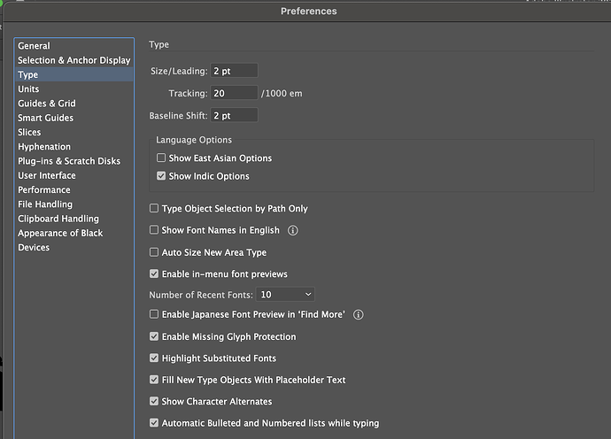The image size is (611, 439).
Task: Toggle Type Object Selection by Path Only
Action: coord(154,209)
